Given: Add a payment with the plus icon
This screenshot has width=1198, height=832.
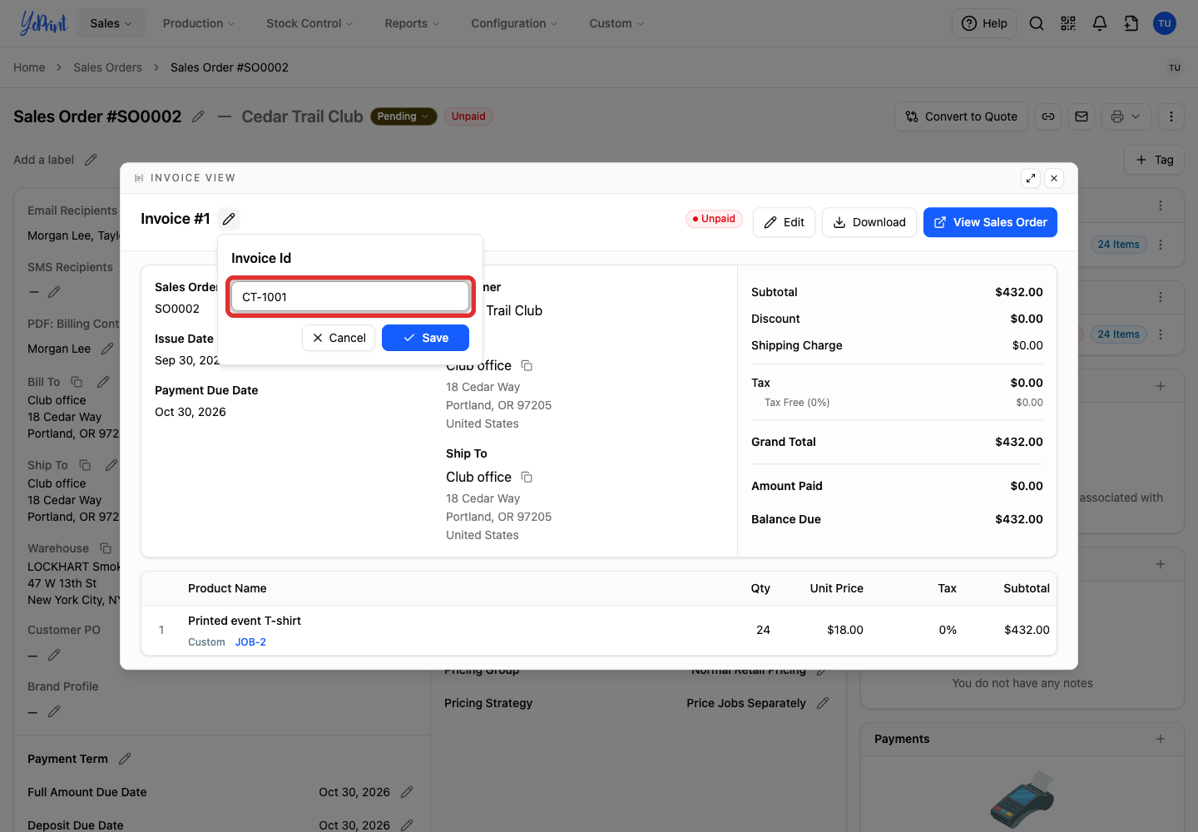Looking at the screenshot, I should pos(1161,739).
